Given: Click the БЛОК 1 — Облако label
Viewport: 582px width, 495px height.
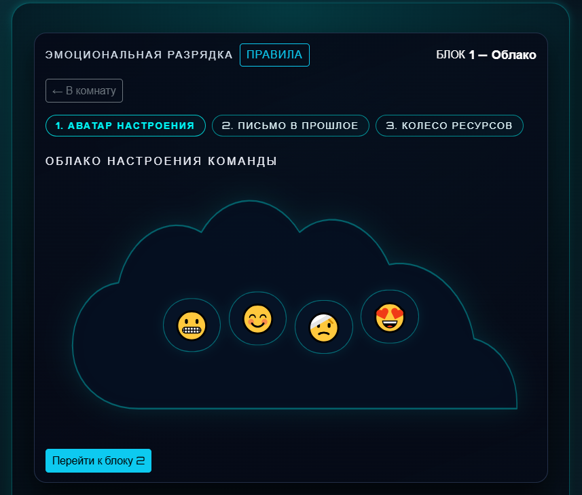Looking at the screenshot, I should click(x=486, y=55).
